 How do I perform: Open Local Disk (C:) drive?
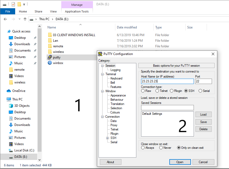(24, 150)
